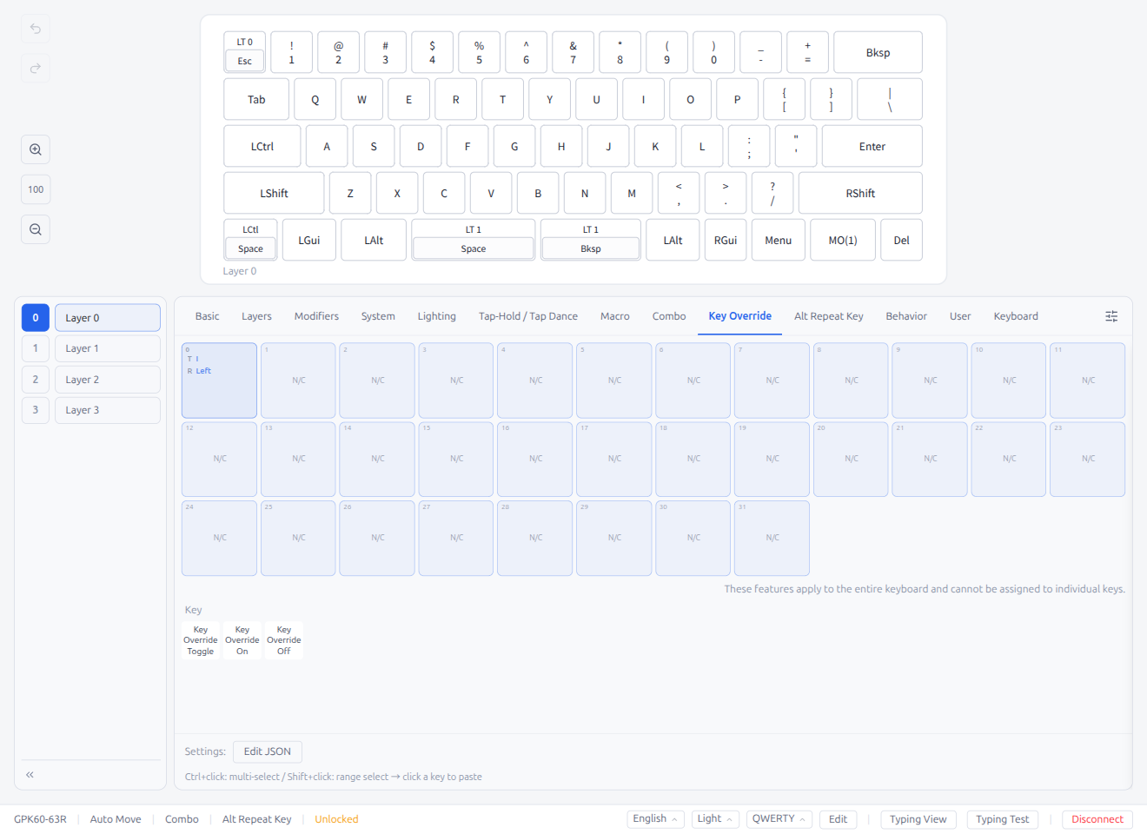Open the User tab

[x=960, y=316]
